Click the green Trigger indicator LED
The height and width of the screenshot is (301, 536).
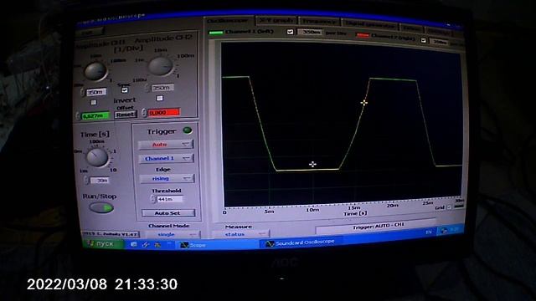pos(188,130)
